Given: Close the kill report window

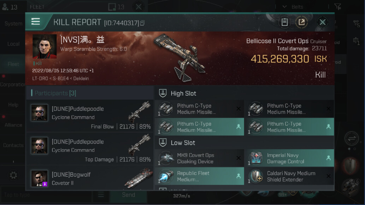Looking at the screenshot, I should click(322, 22).
